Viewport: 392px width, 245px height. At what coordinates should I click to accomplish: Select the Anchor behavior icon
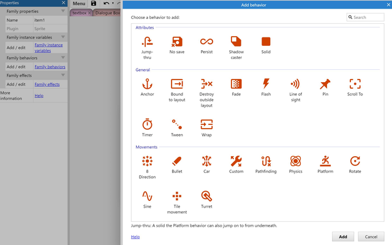pos(147,84)
